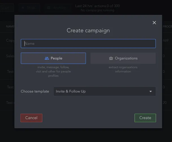Viewport: 172px width, 142px height.
Task: Click the green Create button
Action: click(x=145, y=118)
